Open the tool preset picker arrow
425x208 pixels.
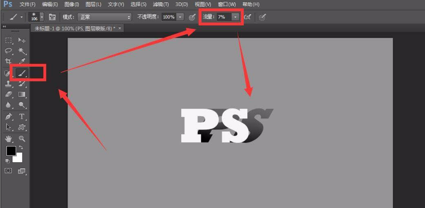[22, 17]
